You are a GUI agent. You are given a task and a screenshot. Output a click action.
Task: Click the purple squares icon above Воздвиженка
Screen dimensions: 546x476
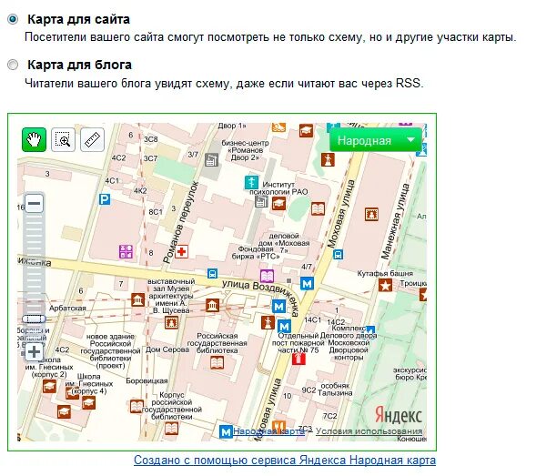(x=126, y=251)
